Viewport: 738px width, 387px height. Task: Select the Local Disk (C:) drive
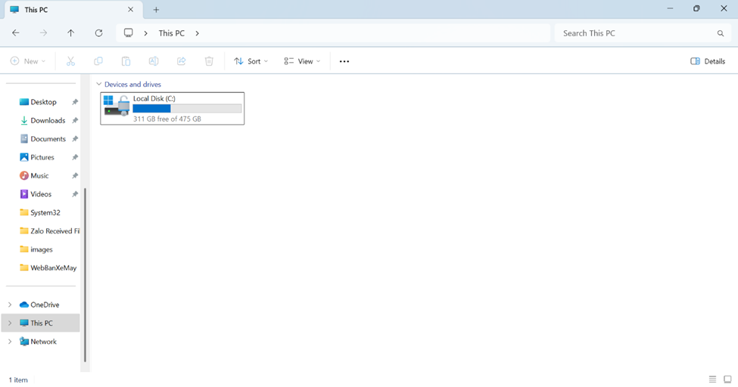173,108
